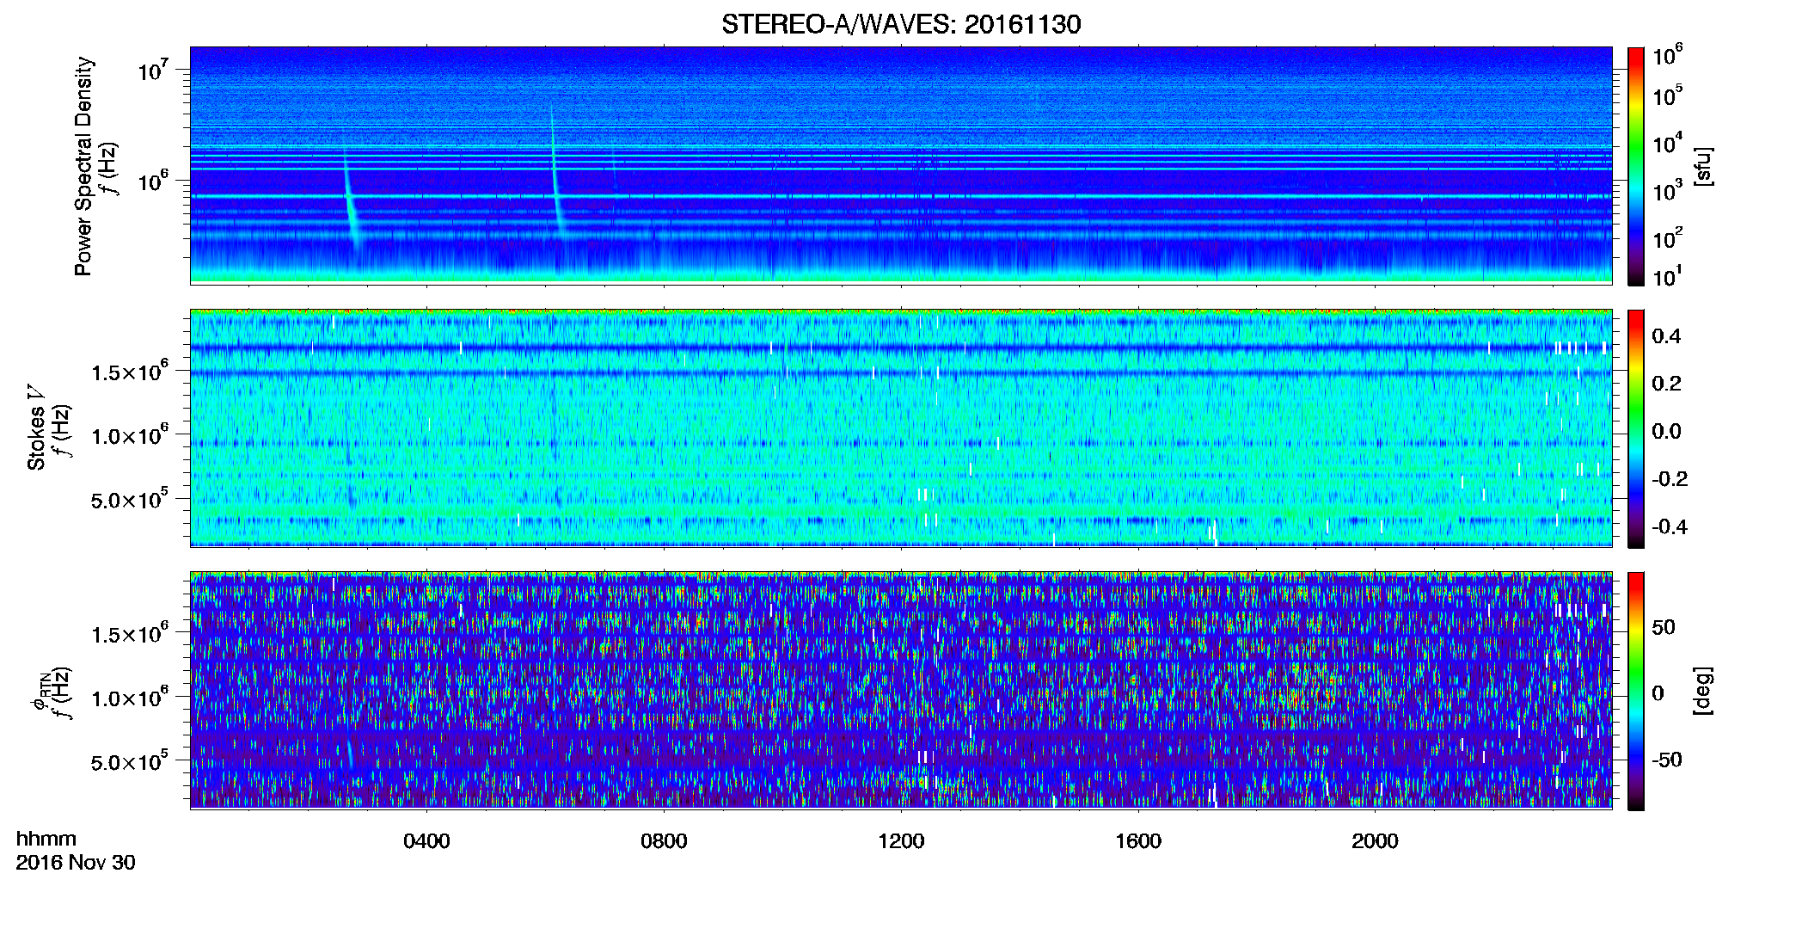The image size is (1802, 929).
Task: Click the "Power Spectral Density" axis label
Action: [83, 166]
